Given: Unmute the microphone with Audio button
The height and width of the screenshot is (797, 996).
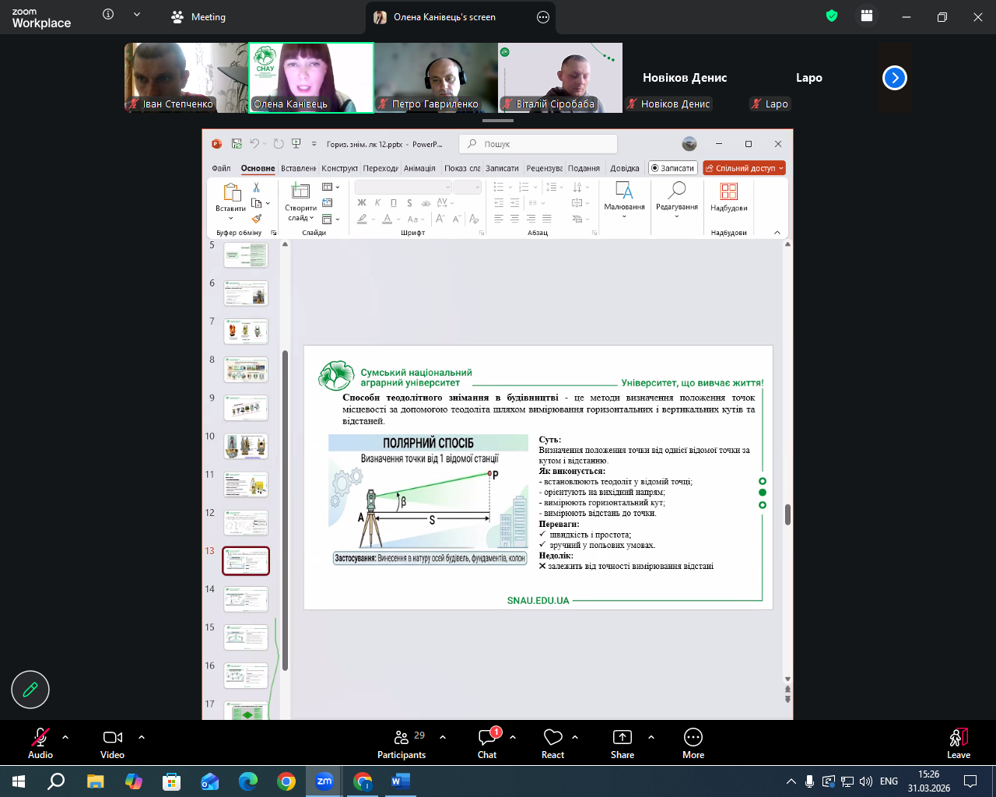Looking at the screenshot, I should pos(40,743).
